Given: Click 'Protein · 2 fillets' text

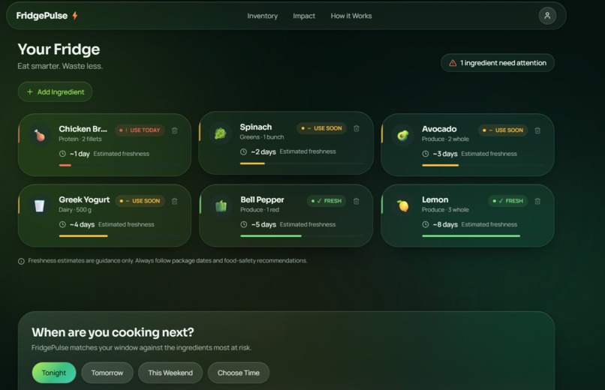Looking at the screenshot, I should coord(80,139).
